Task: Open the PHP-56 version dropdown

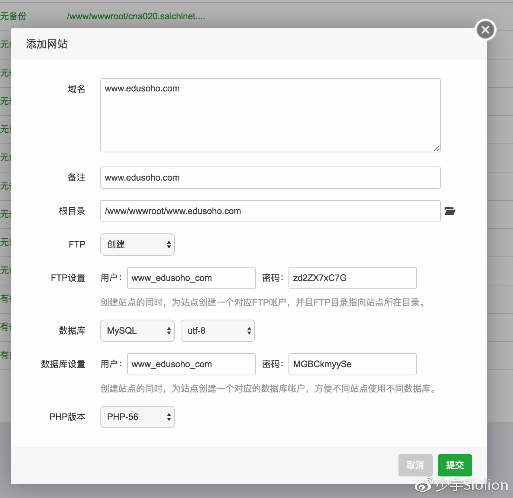Action: pyautogui.click(x=138, y=417)
